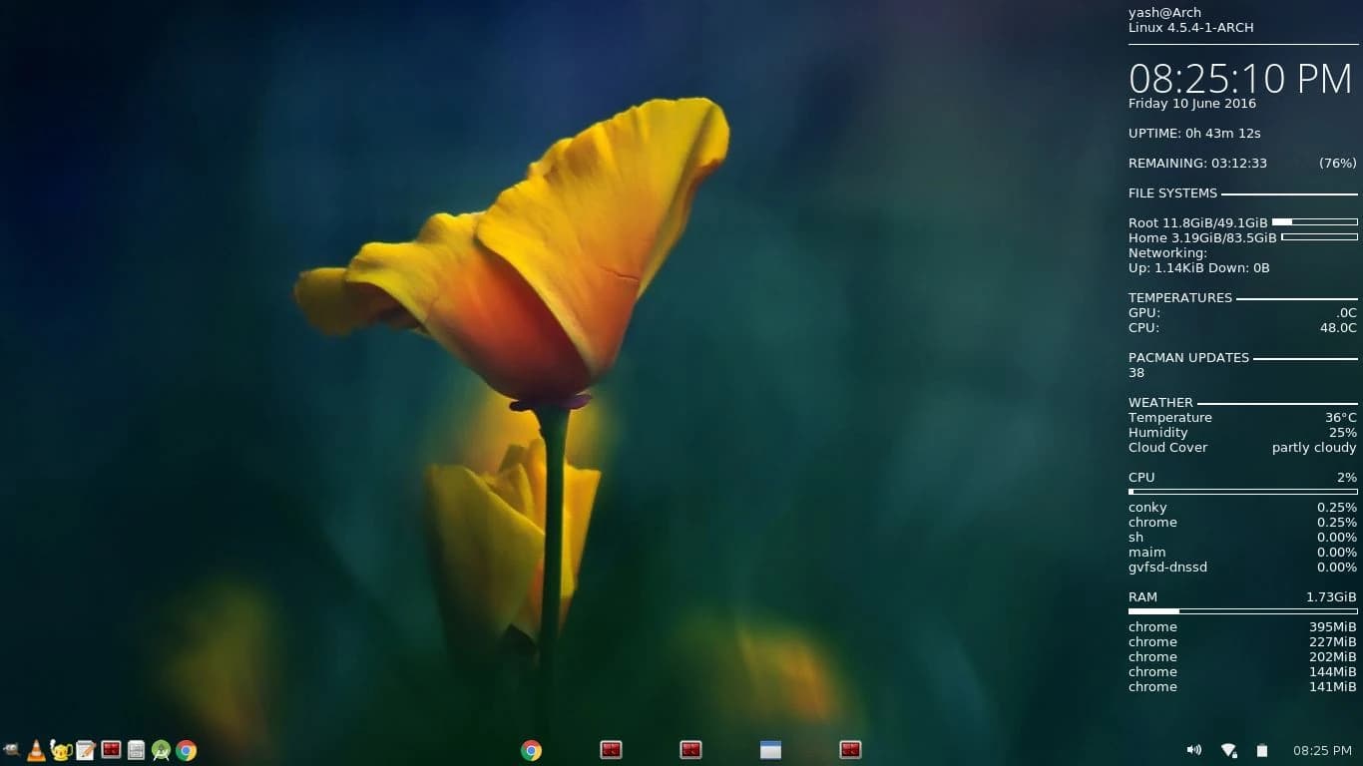1363x766 pixels.
Task: Switch to the blue window in taskbar
Action: click(x=770, y=749)
